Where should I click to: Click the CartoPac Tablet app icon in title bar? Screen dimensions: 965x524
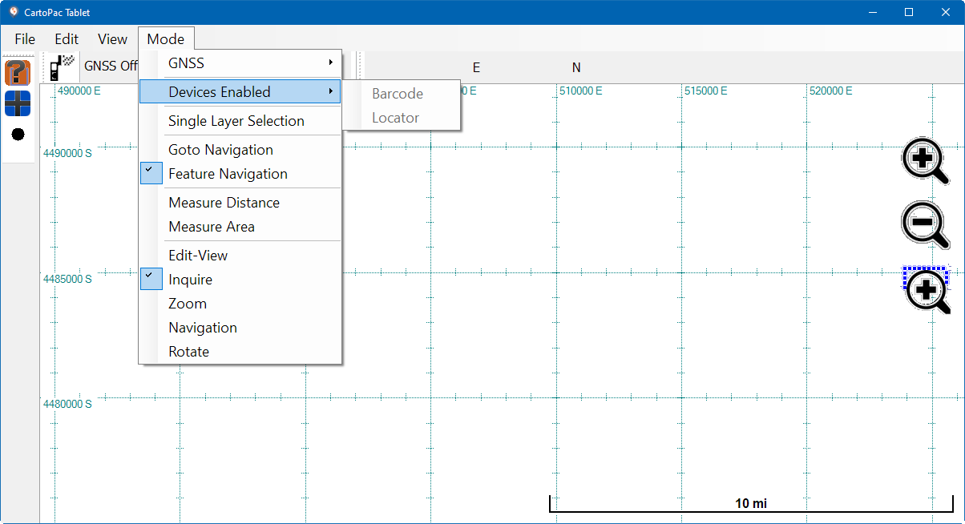click(x=13, y=12)
